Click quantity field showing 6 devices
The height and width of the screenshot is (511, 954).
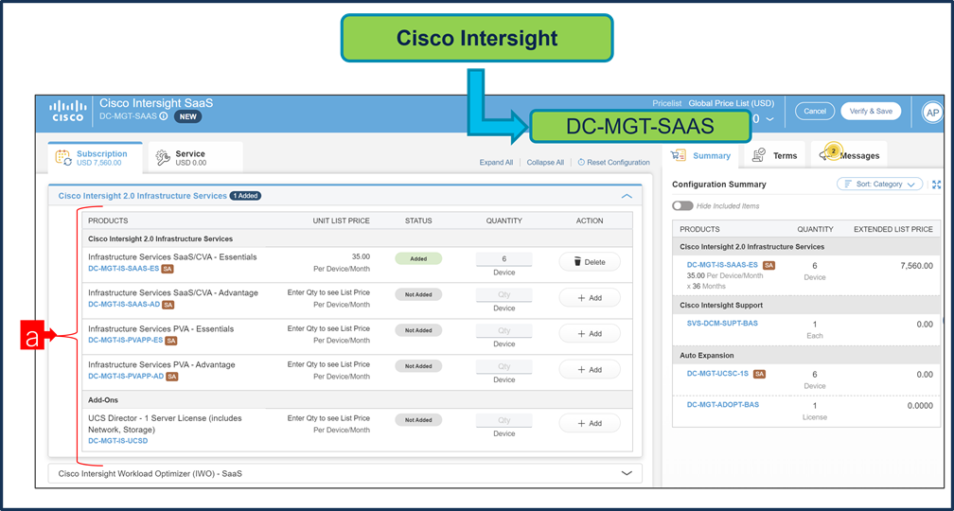coord(503,259)
